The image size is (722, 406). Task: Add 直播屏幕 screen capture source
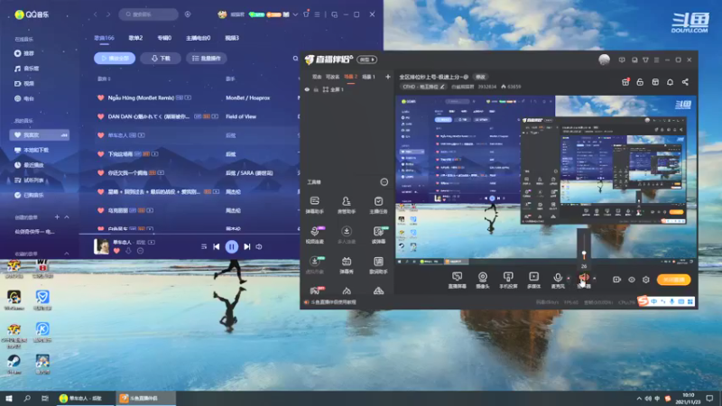pyautogui.click(x=457, y=280)
